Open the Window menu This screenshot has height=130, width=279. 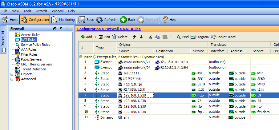coord(58,11)
